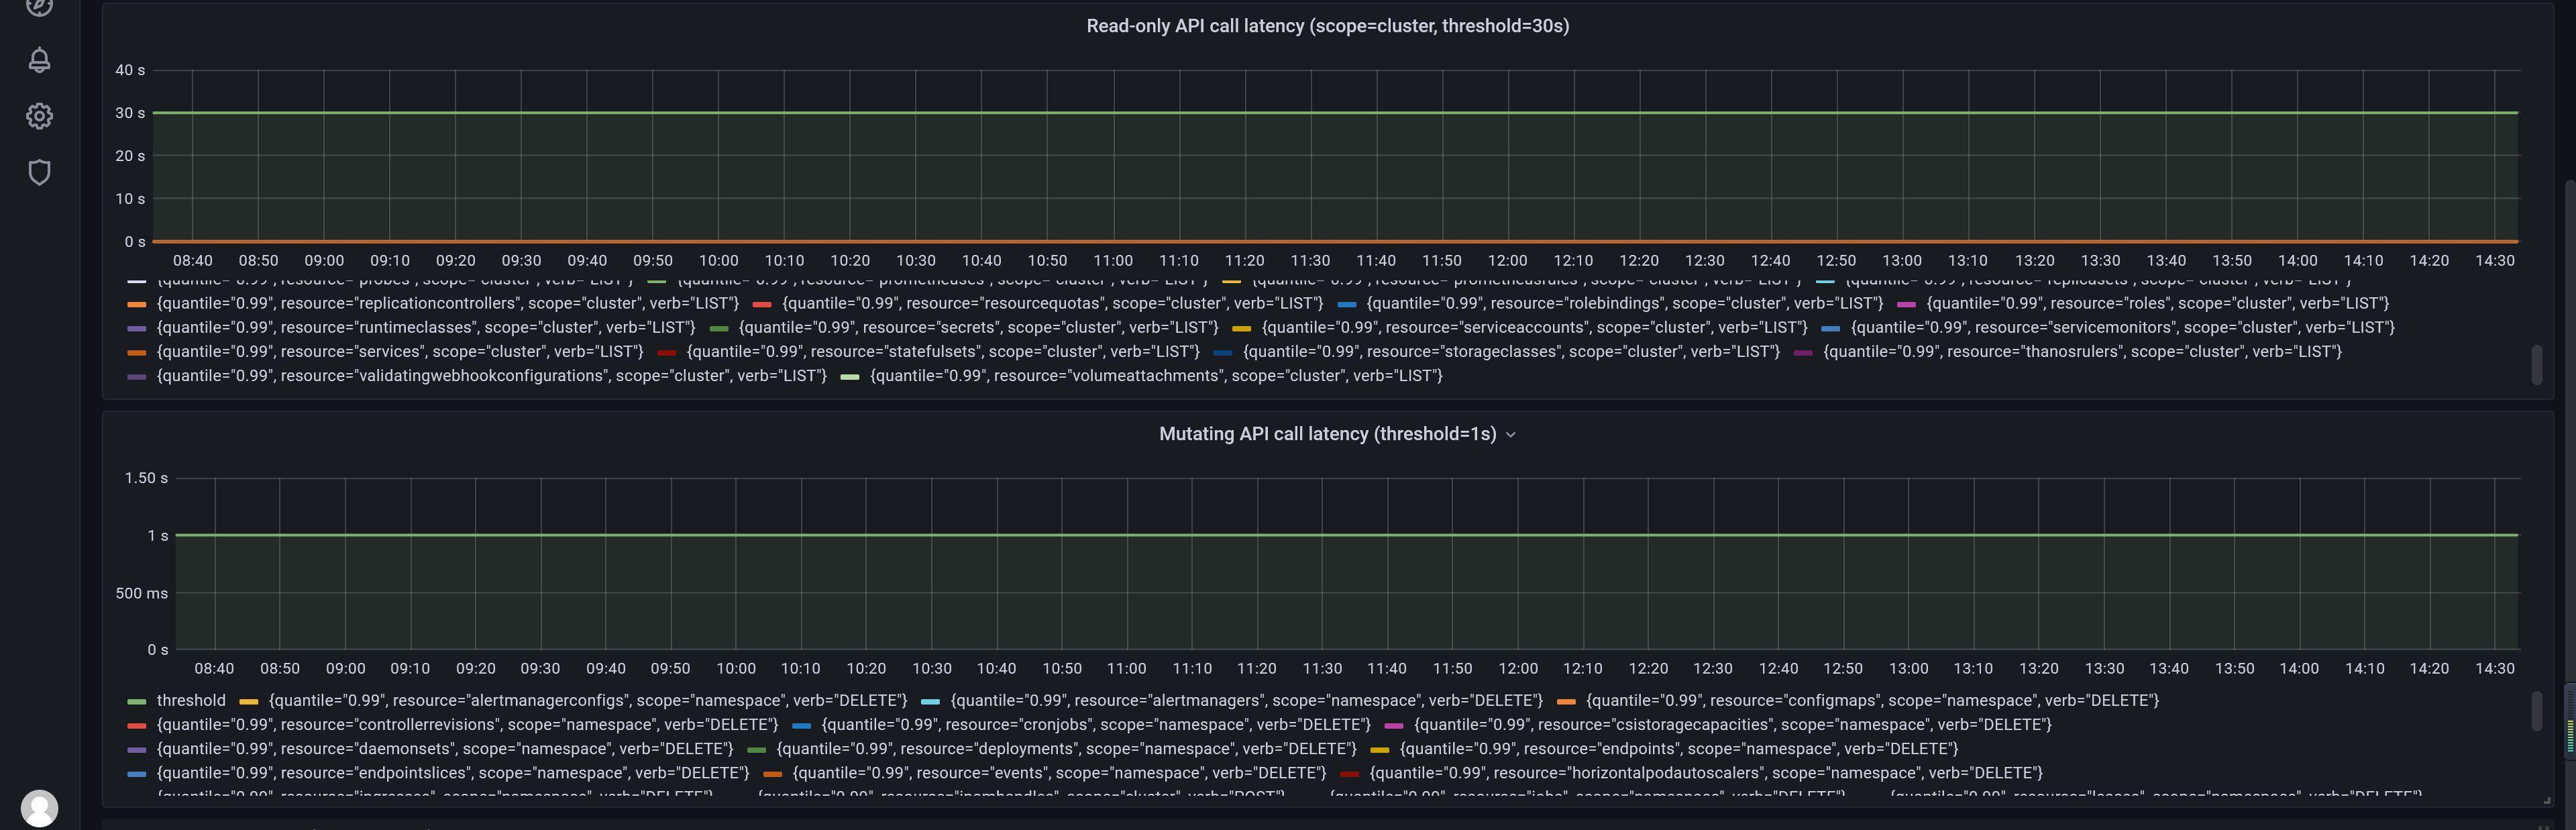Open the Server Admin shield icon
The height and width of the screenshot is (830, 2576).
(39, 172)
